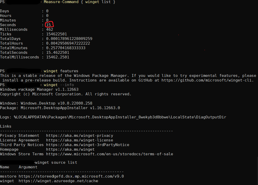Click the msstore source name

click(8, 176)
